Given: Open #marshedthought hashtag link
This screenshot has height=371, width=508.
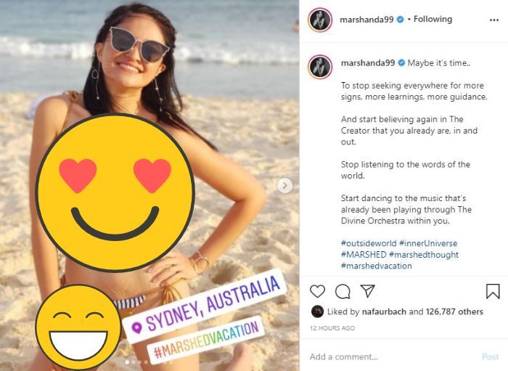Looking at the screenshot, I should coord(424,255).
